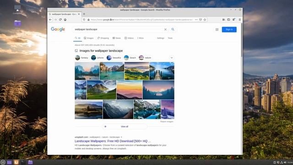Switch to the News tab
The height and width of the screenshot is (165, 293).
point(117,38)
